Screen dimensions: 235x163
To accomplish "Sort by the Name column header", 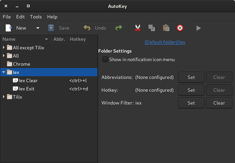I will [x=26, y=39].
